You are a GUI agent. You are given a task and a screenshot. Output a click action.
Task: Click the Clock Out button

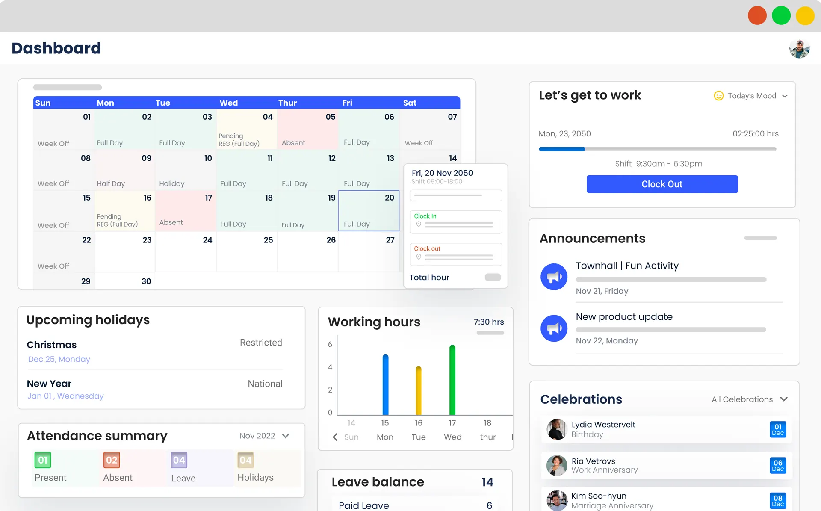click(662, 184)
